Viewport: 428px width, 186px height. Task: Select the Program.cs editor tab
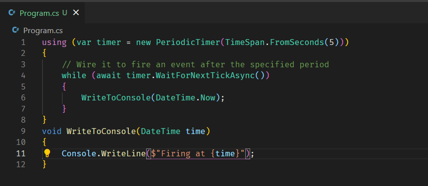[x=42, y=13]
